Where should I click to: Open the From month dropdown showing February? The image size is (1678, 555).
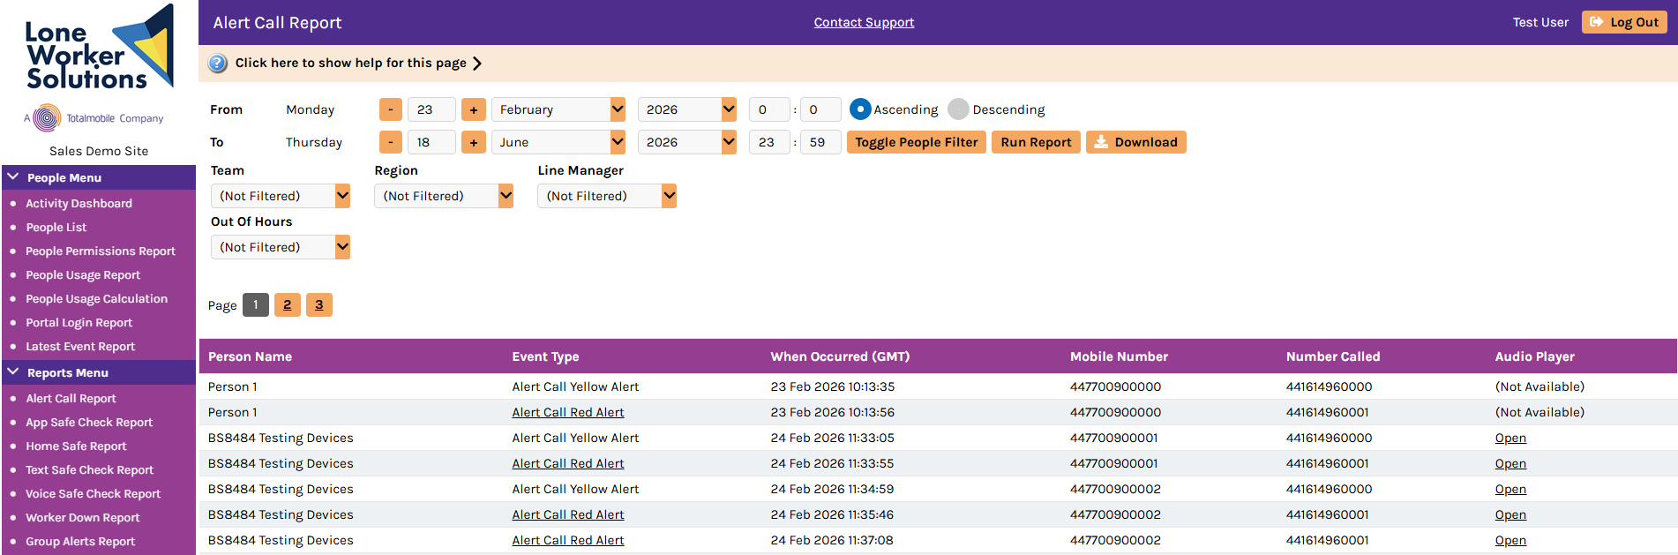click(558, 109)
